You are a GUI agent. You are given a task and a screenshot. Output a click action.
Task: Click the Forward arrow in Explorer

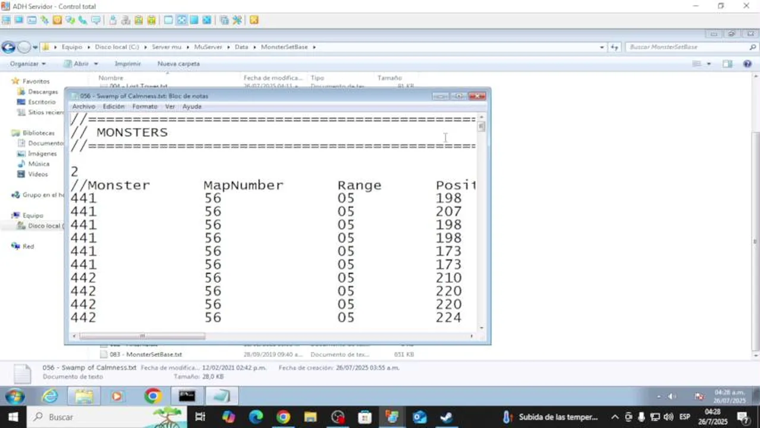[x=24, y=47]
